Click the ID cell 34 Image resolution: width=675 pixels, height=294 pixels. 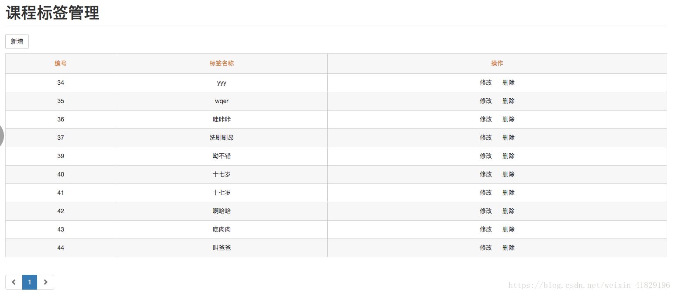[61, 83]
